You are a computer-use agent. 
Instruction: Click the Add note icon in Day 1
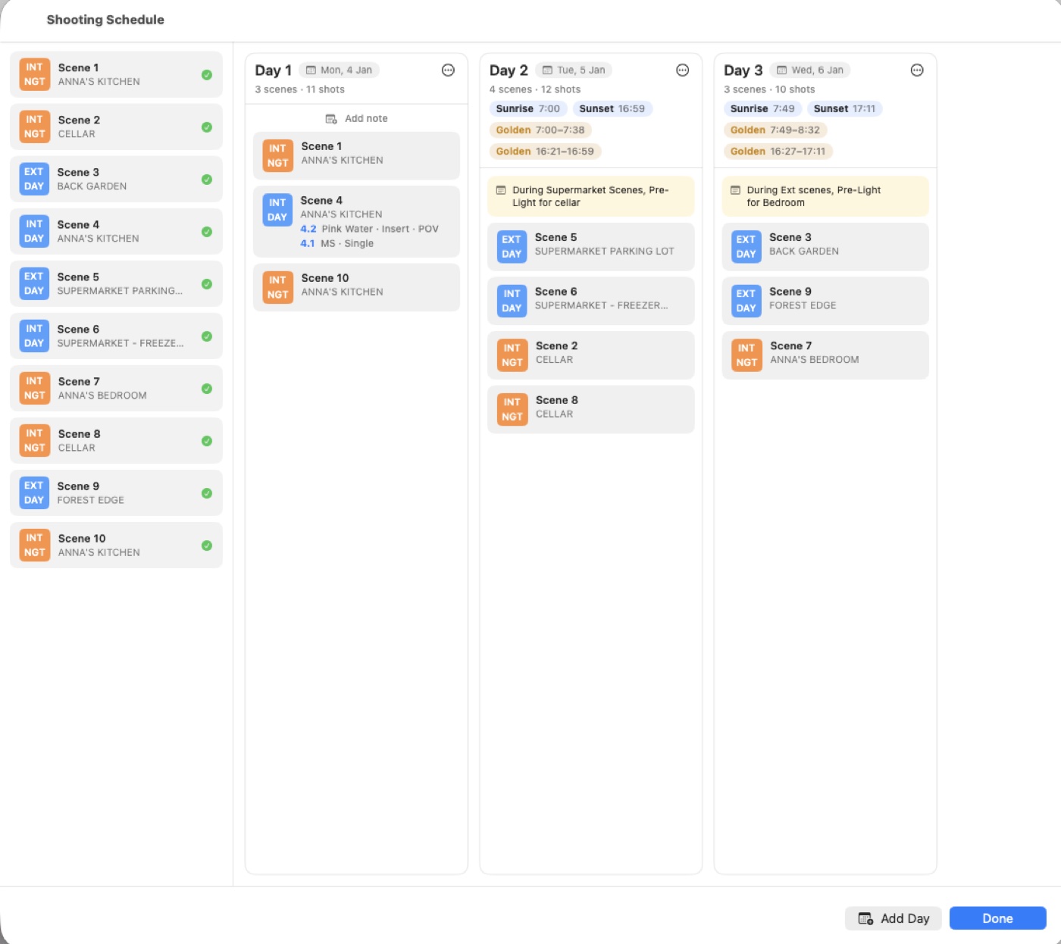pyautogui.click(x=331, y=119)
